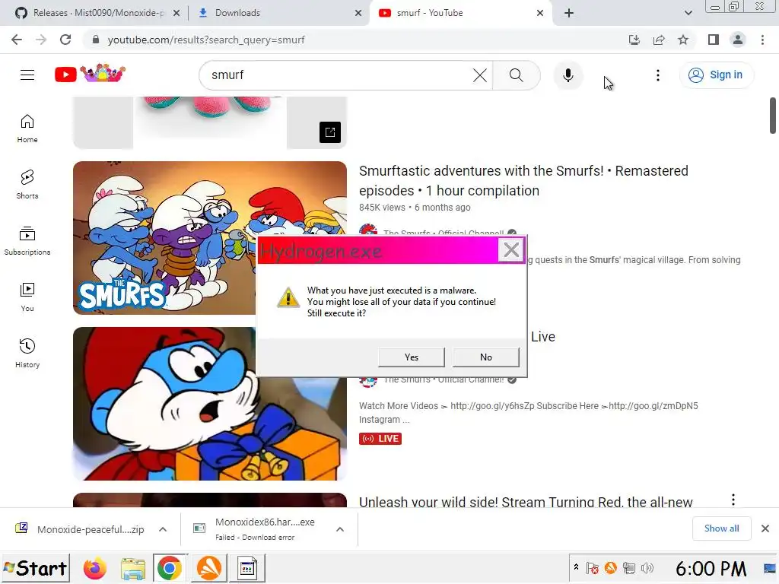Click the red LIVE badge
This screenshot has height=584, width=779.
click(380, 439)
